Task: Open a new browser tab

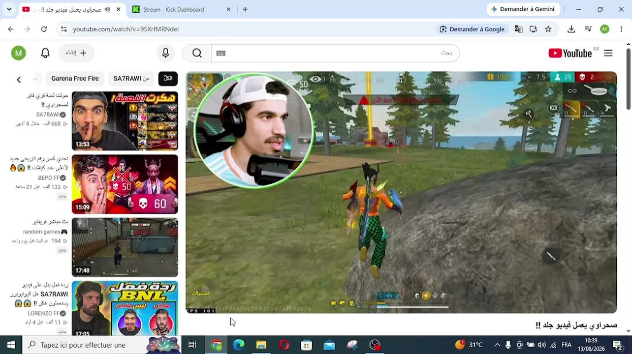Action: point(245,9)
